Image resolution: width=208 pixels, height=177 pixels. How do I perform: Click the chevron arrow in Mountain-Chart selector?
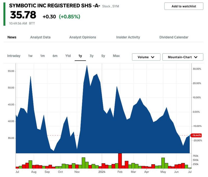click(196, 57)
